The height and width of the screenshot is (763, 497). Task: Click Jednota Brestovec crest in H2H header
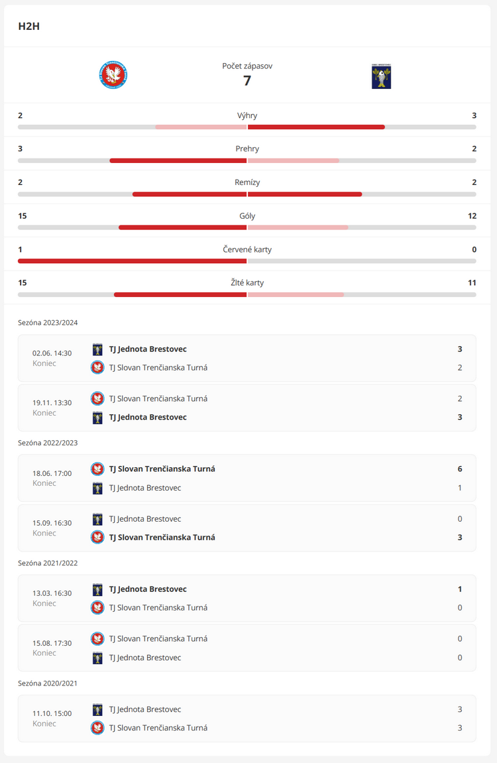coord(381,76)
